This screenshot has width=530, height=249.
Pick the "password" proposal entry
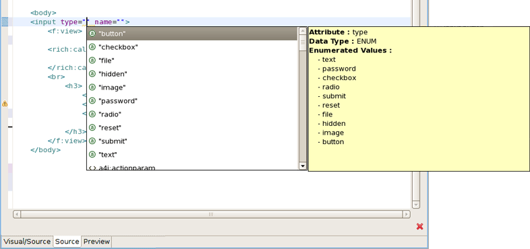192,101
